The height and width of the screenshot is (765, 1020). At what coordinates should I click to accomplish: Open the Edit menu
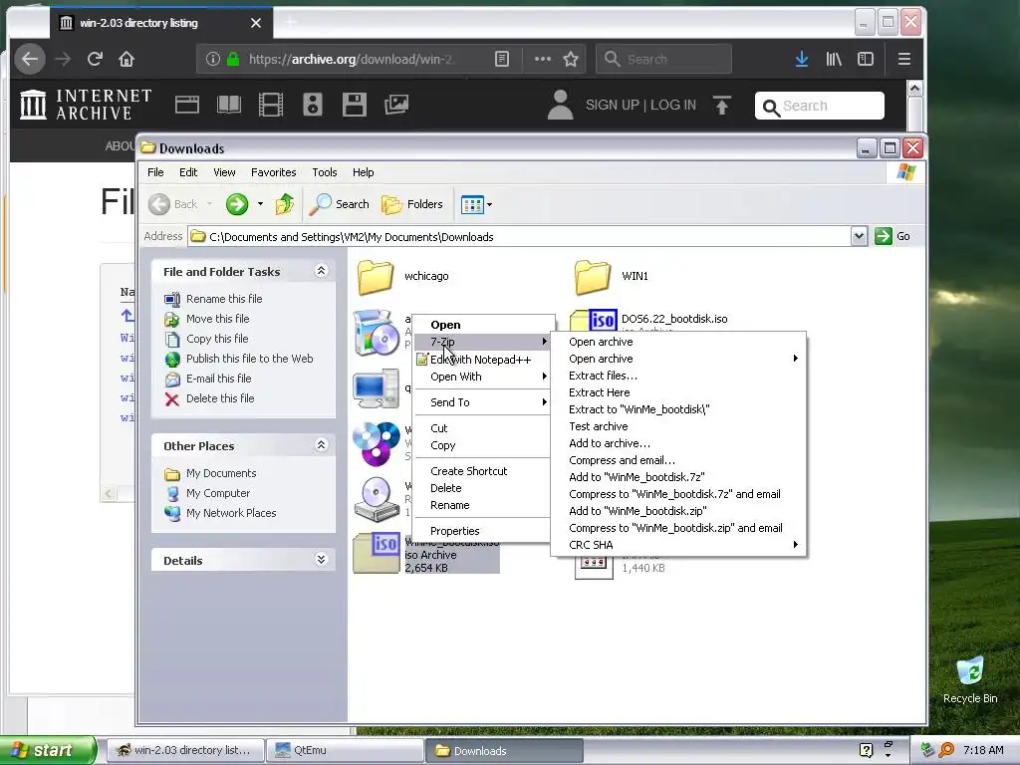coord(188,172)
